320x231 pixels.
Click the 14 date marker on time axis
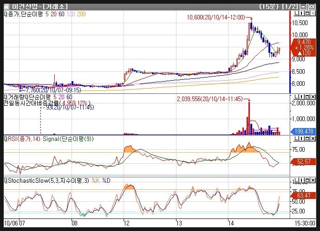point(231,223)
